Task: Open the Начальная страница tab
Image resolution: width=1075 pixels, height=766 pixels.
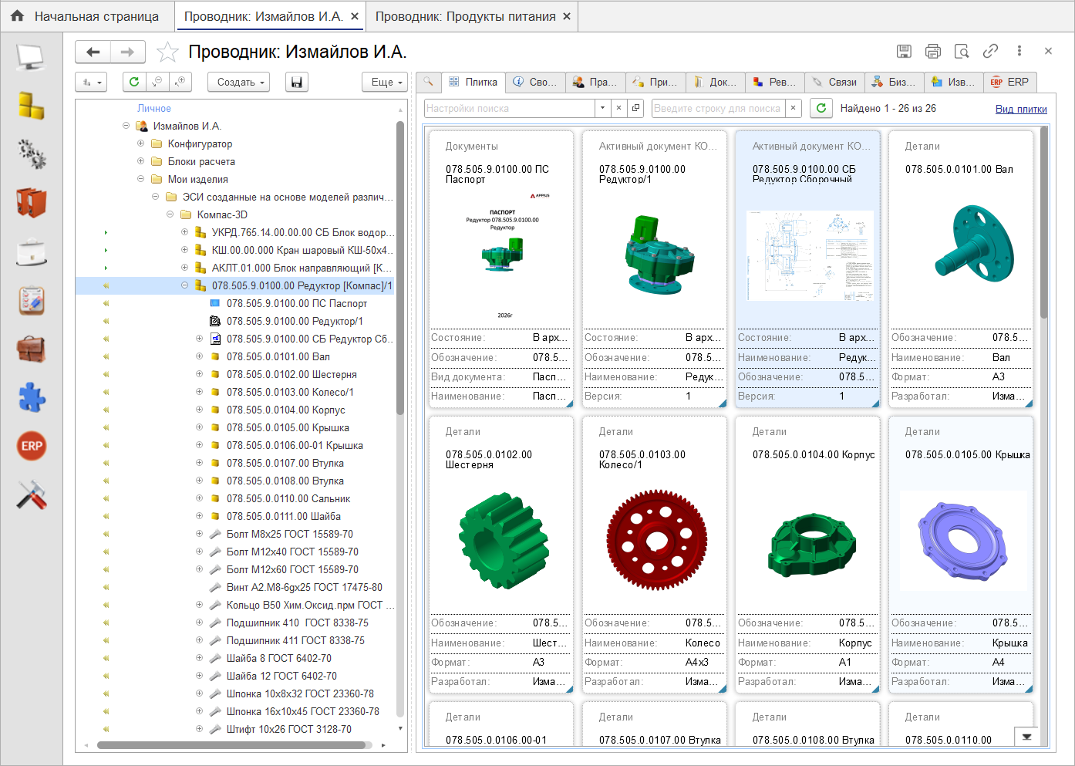Action: [87, 16]
